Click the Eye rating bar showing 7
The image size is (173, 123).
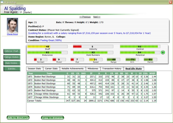(x=77, y=59)
